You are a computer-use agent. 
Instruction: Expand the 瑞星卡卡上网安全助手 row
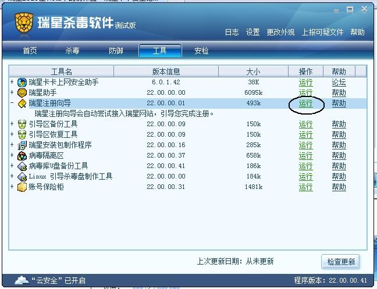pos(12,82)
